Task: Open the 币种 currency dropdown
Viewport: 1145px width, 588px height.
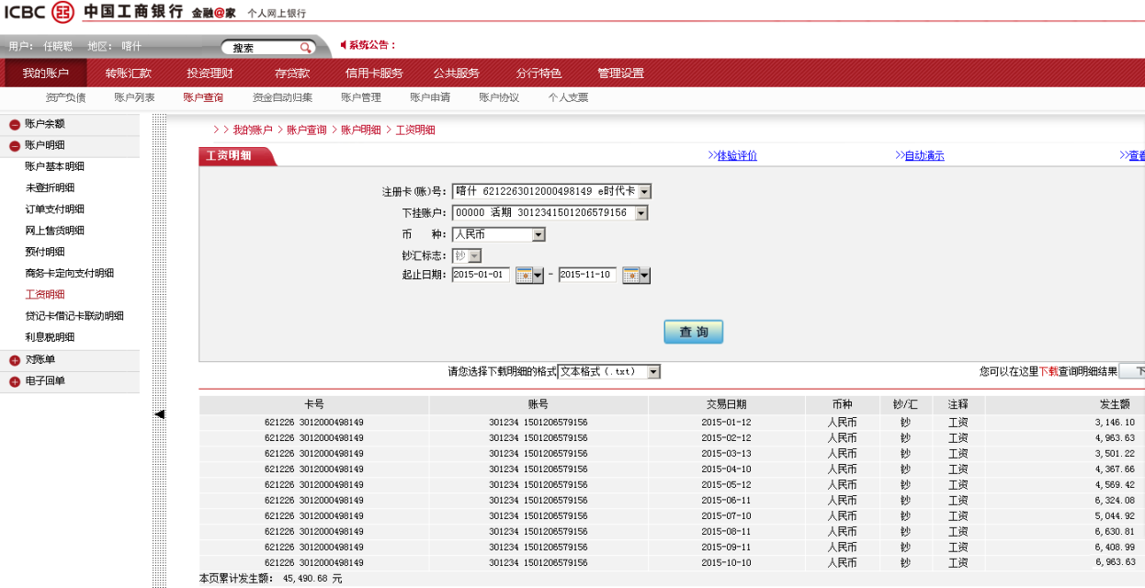Action: point(538,235)
